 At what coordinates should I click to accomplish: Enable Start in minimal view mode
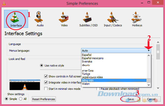(46, 89)
